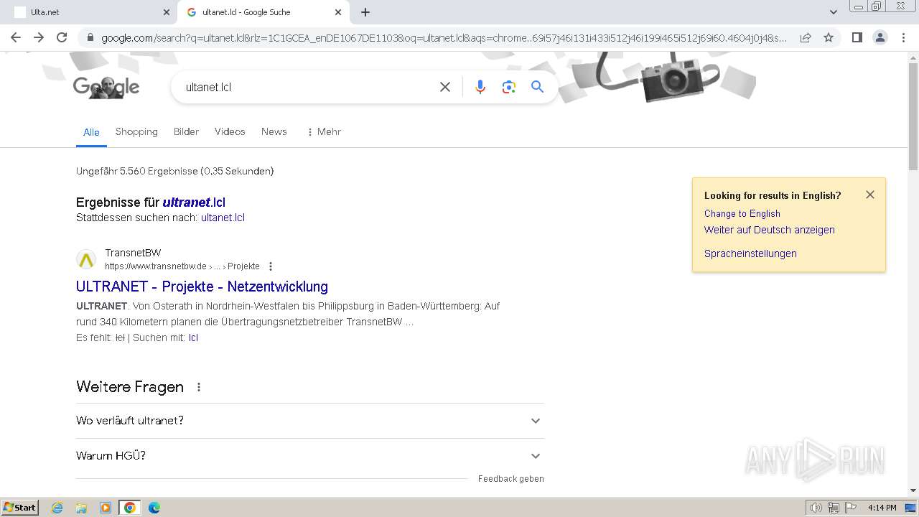The width and height of the screenshot is (919, 517).
Task: Open Spracheinstellungen link
Action: pyautogui.click(x=750, y=253)
